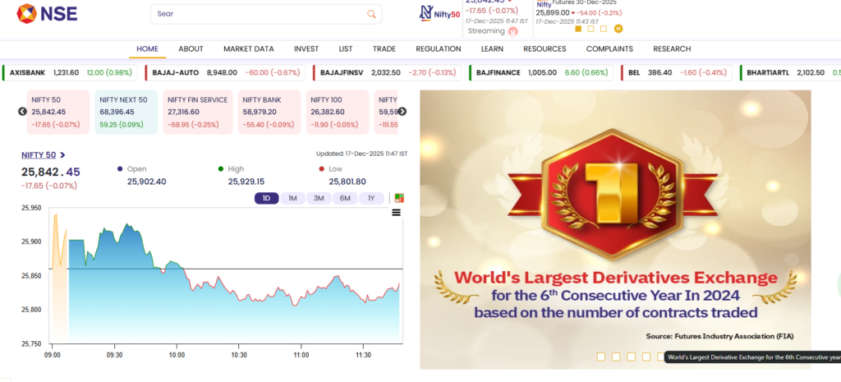Image resolution: width=841 pixels, height=382 pixels.
Task: Click the Streaming label
Action: [486, 31]
